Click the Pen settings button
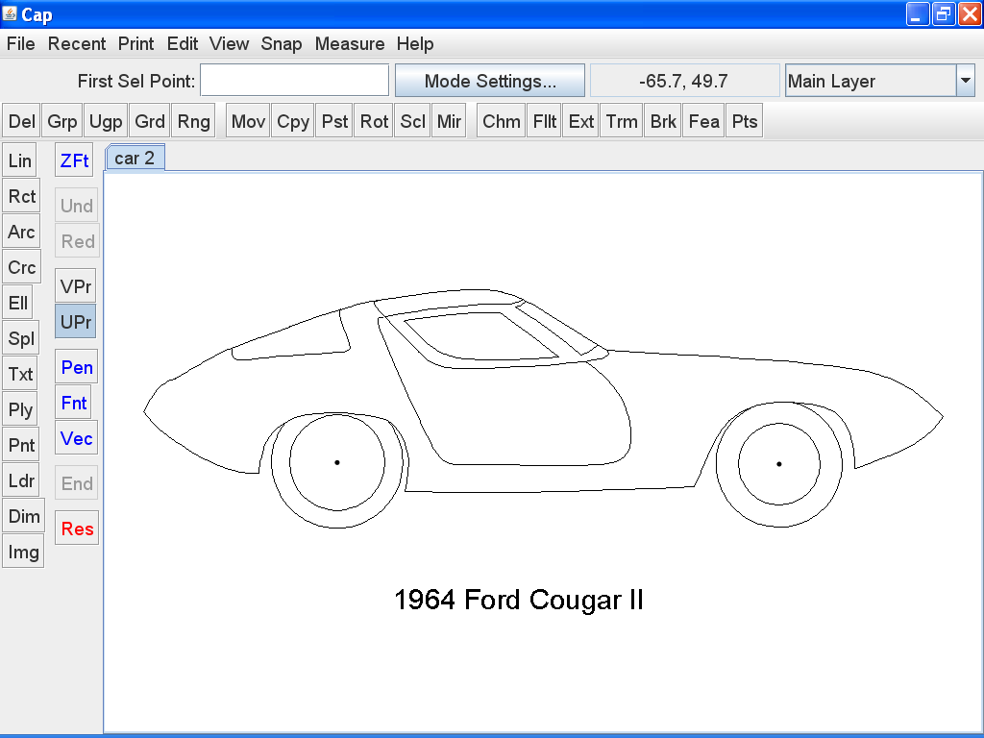 coord(76,367)
